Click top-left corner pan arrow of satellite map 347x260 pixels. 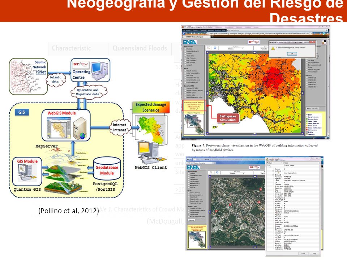tap(210, 177)
